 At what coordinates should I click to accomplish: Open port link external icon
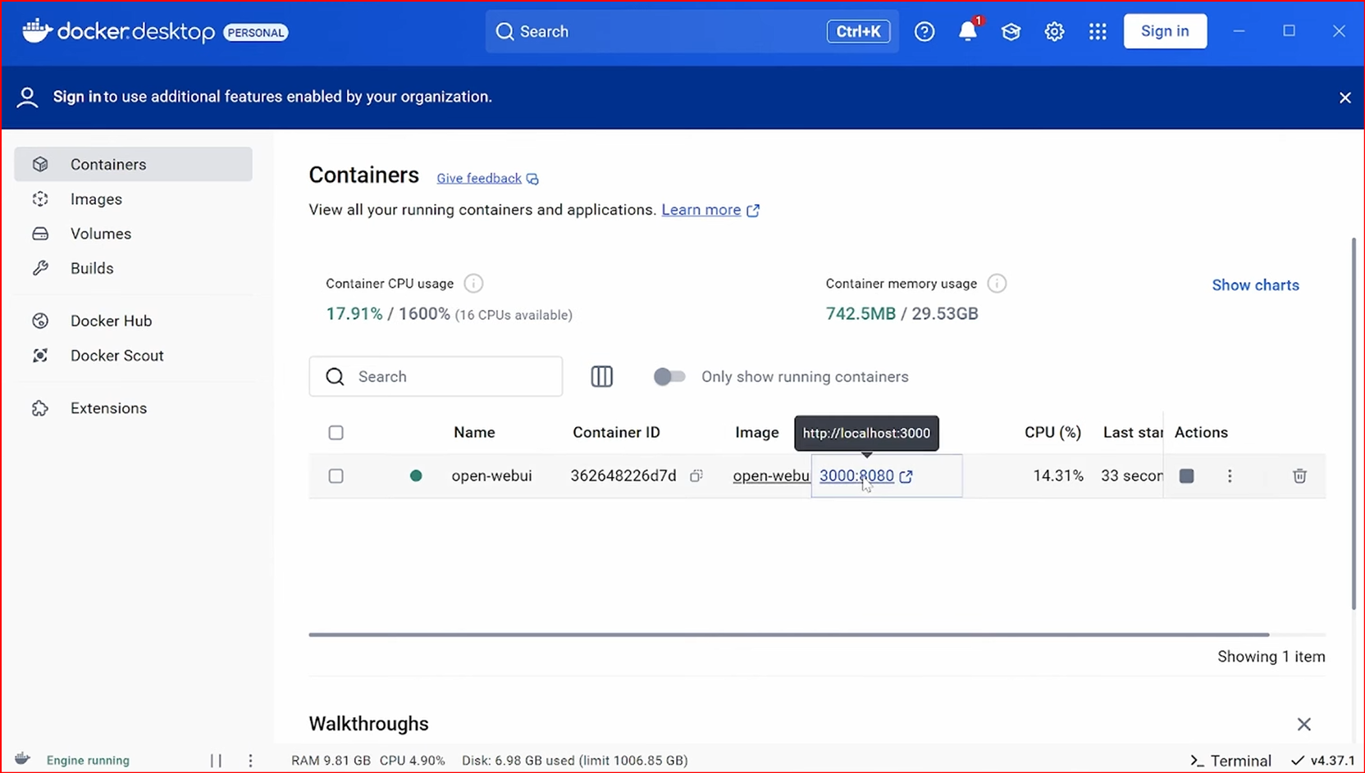click(906, 476)
